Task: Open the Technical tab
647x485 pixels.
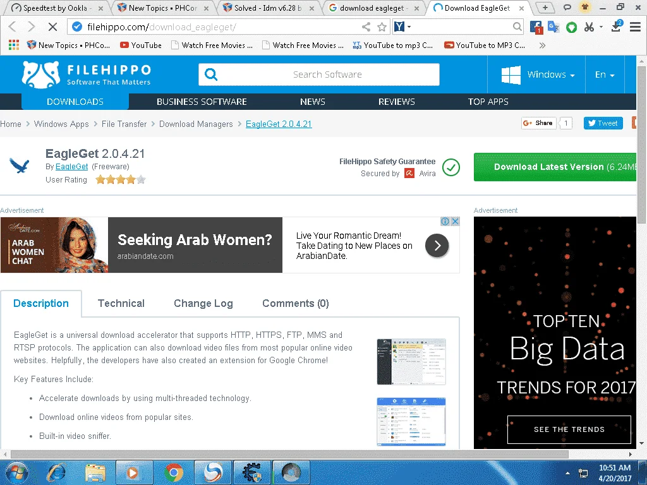Action: pos(121,304)
